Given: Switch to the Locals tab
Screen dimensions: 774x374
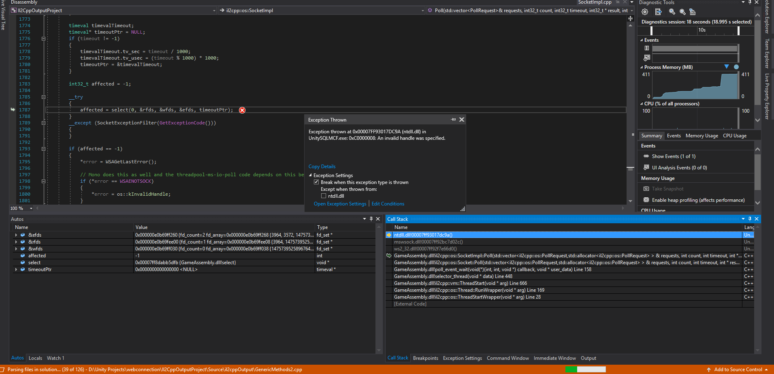Looking at the screenshot, I should click(x=35, y=358).
